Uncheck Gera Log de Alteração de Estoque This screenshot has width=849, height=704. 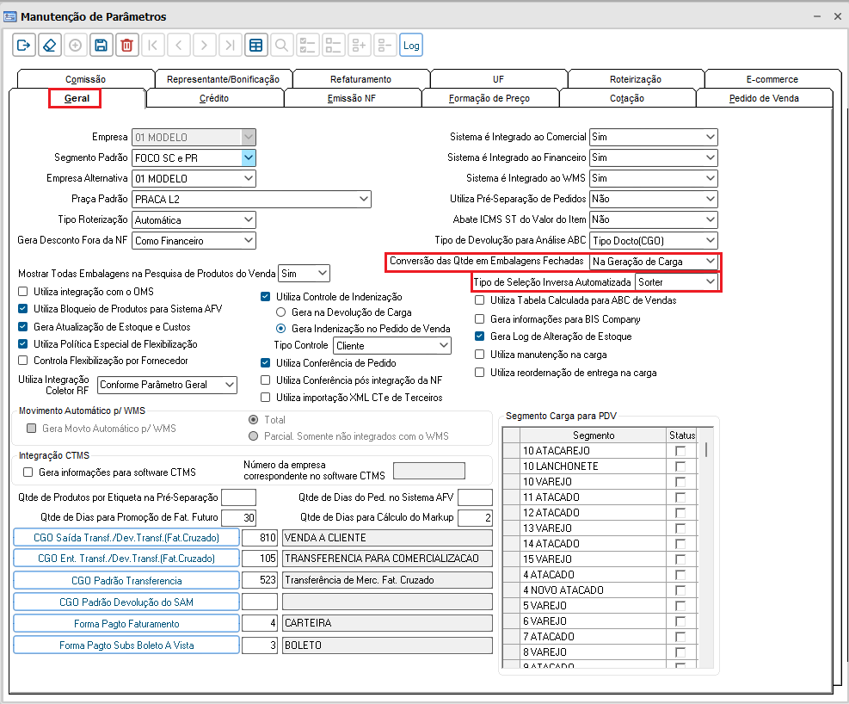(479, 337)
